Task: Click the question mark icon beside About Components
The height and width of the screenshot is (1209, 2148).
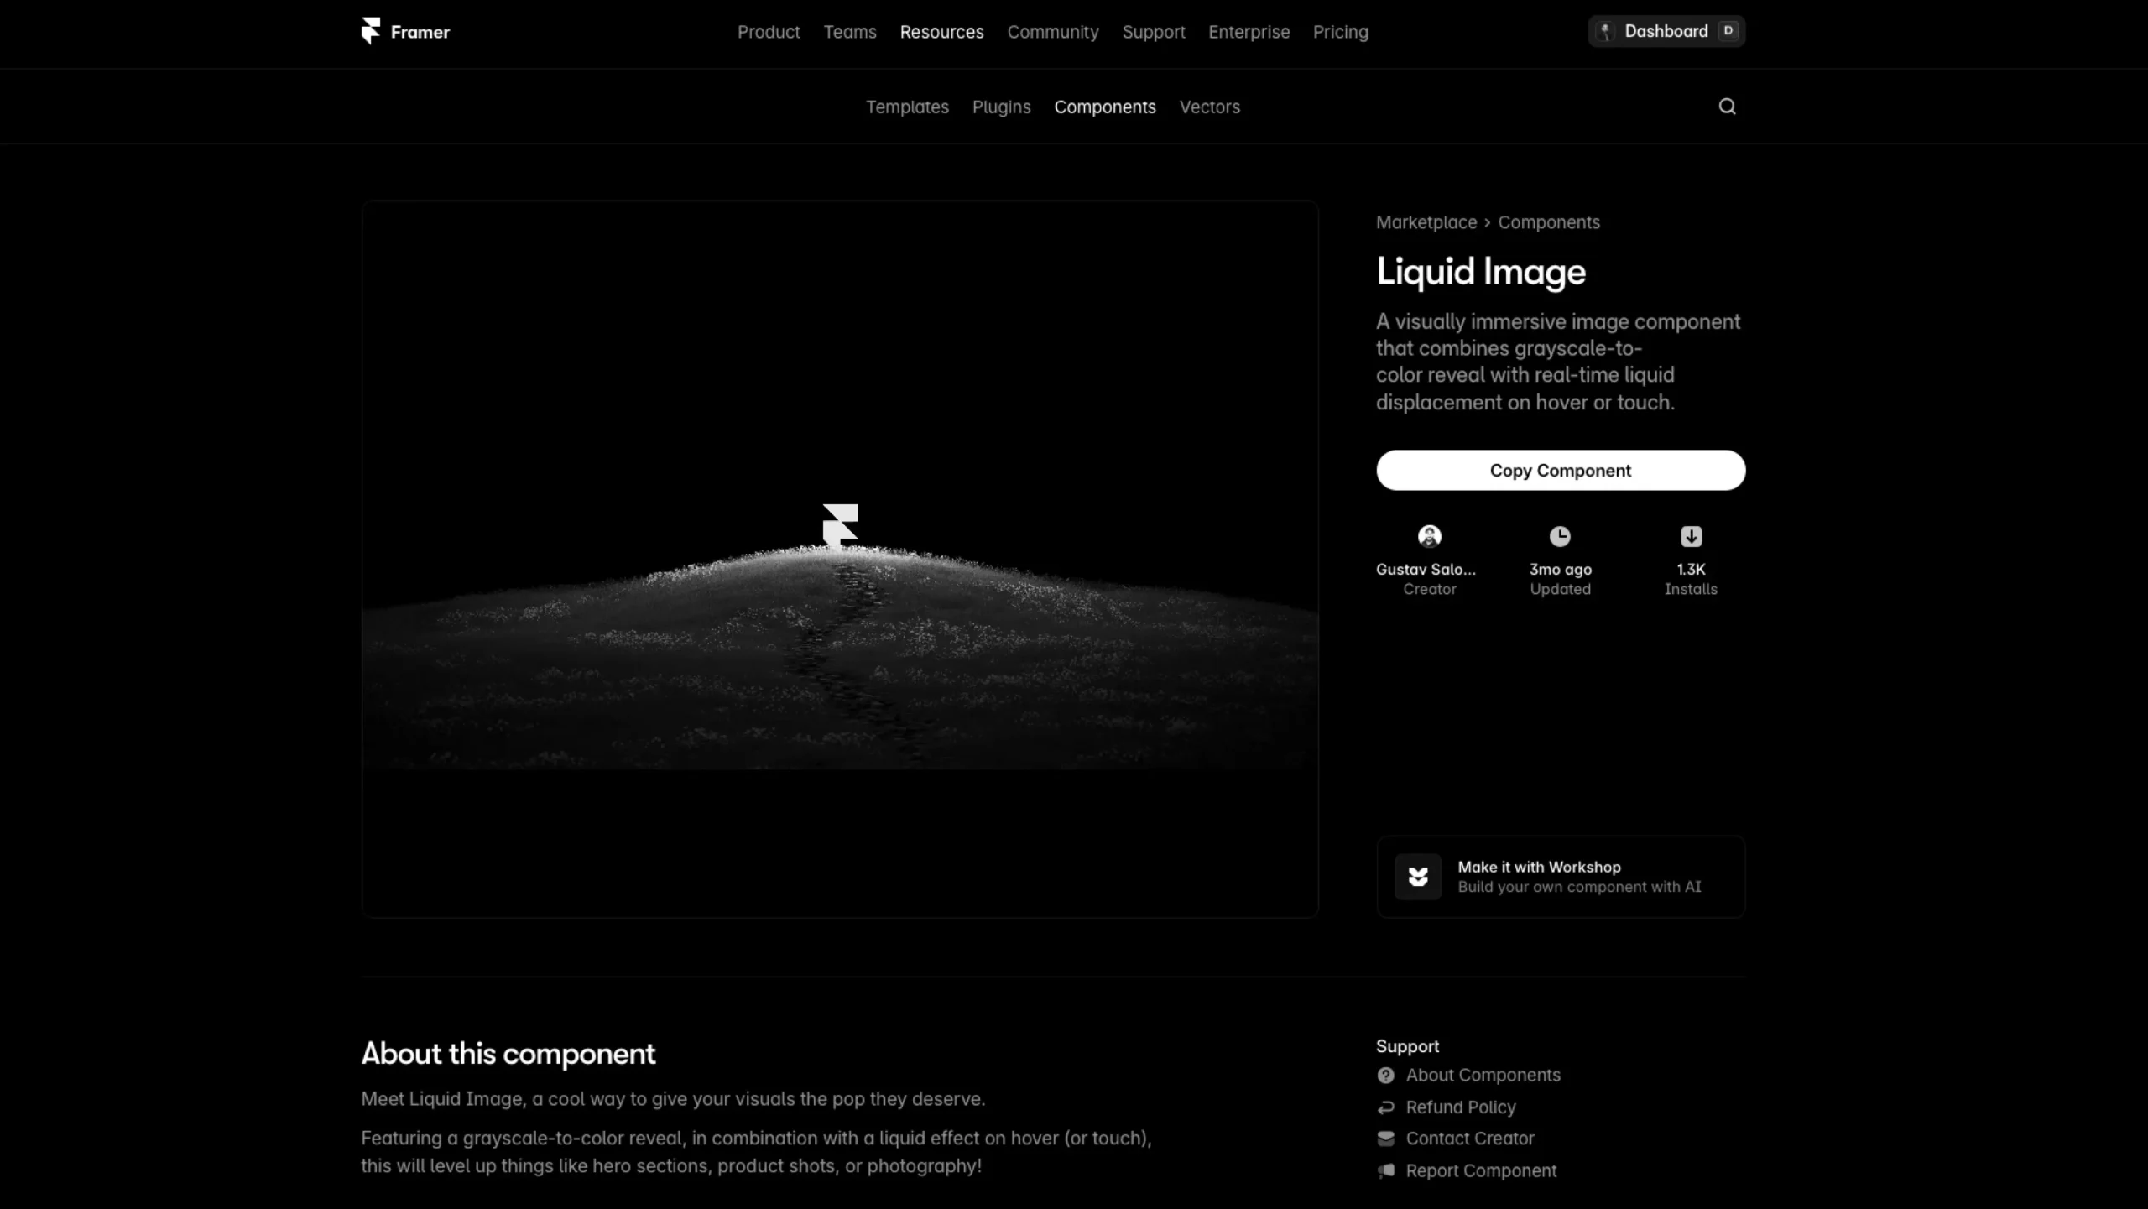Action: [1385, 1075]
